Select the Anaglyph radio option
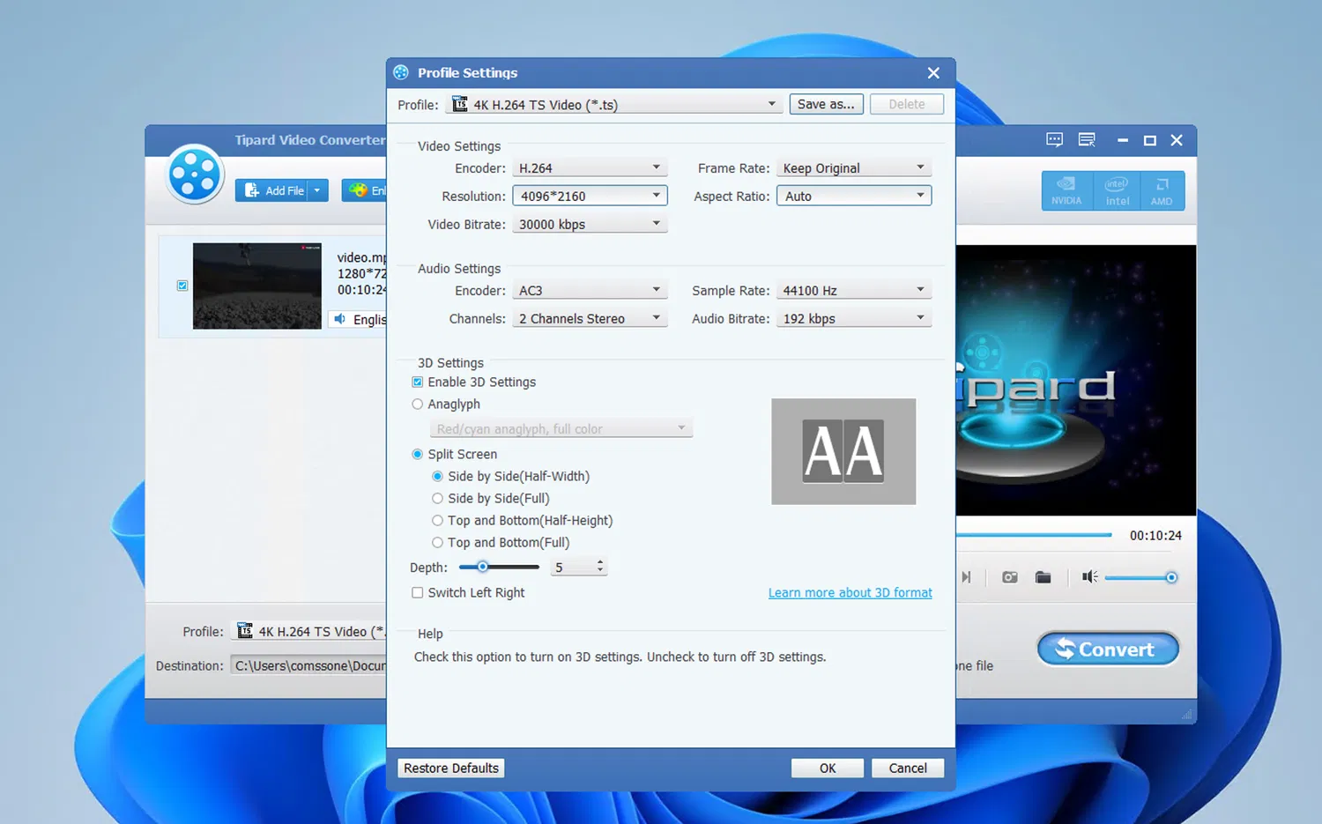This screenshot has height=824, width=1322. [418, 404]
